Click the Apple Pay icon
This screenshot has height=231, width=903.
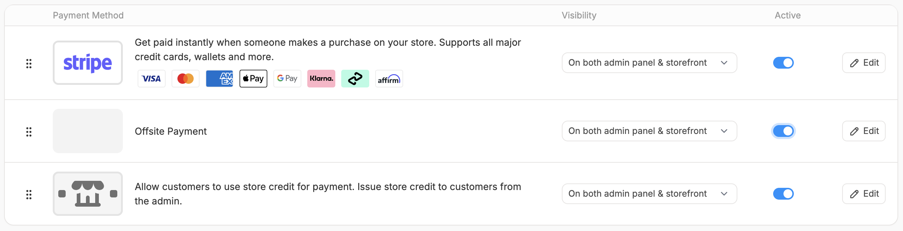253,79
